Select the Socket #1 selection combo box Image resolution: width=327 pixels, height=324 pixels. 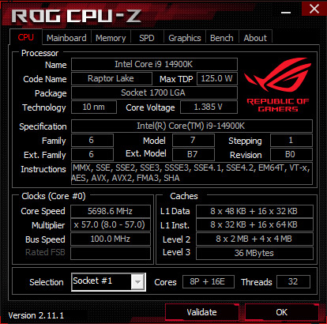click(x=108, y=282)
